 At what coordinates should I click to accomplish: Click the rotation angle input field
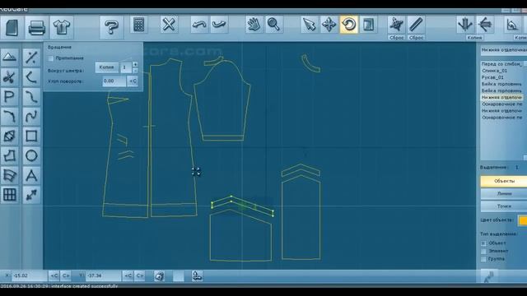(x=114, y=81)
